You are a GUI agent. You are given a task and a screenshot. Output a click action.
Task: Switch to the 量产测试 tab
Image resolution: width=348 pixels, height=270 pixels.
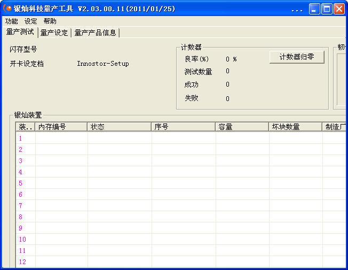pos(20,32)
